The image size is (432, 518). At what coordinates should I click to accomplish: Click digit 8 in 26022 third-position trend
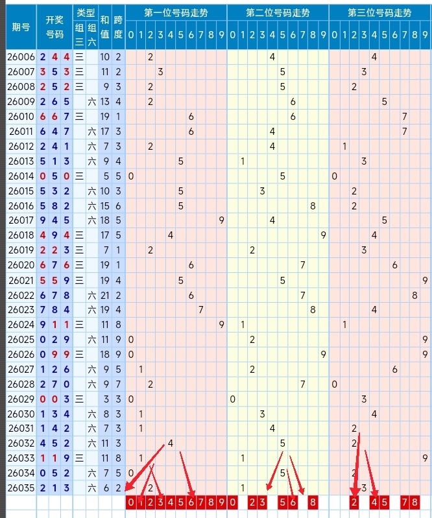tap(415, 296)
